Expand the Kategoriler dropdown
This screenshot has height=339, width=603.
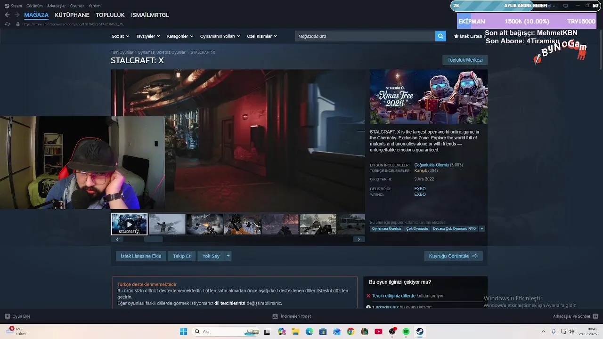pos(180,36)
